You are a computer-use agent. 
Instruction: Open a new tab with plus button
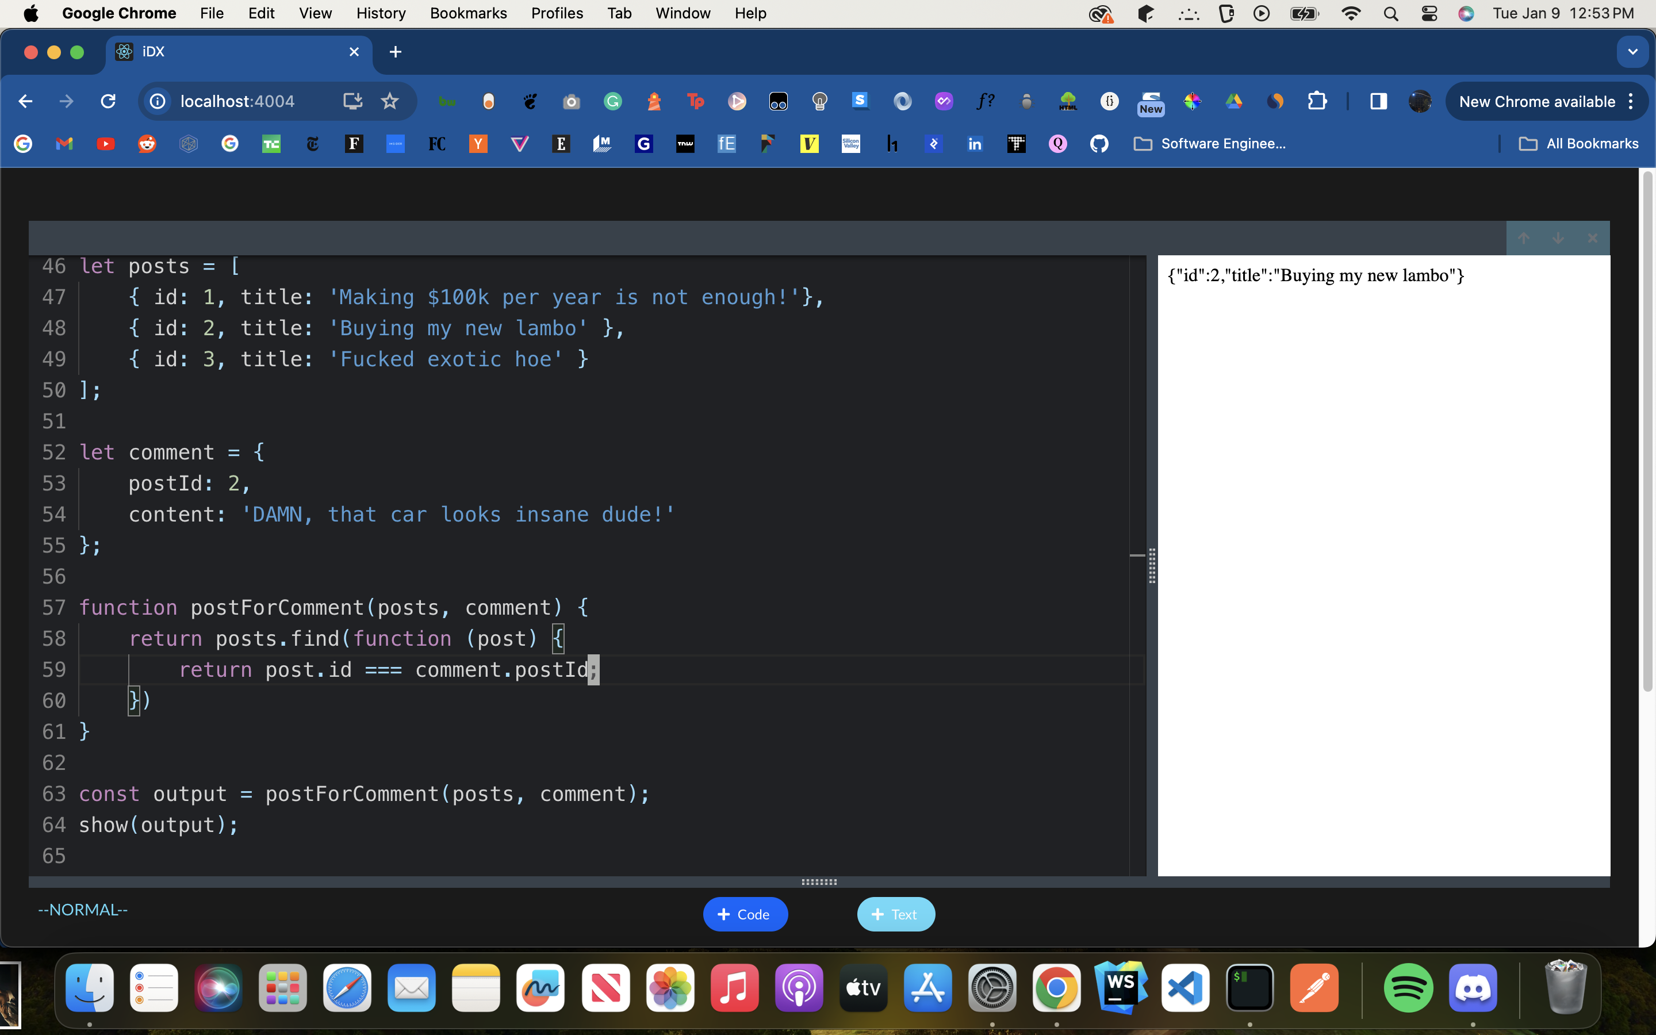point(396,52)
